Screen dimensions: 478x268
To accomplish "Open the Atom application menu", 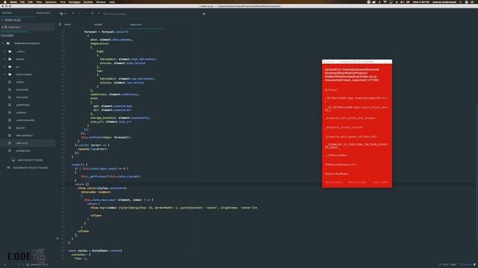I will coord(13,1).
